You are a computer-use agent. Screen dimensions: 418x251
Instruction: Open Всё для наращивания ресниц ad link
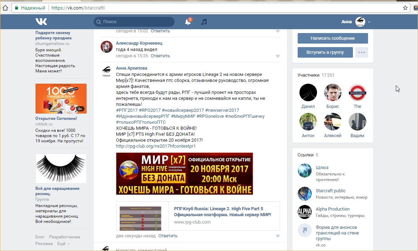click(x=57, y=191)
